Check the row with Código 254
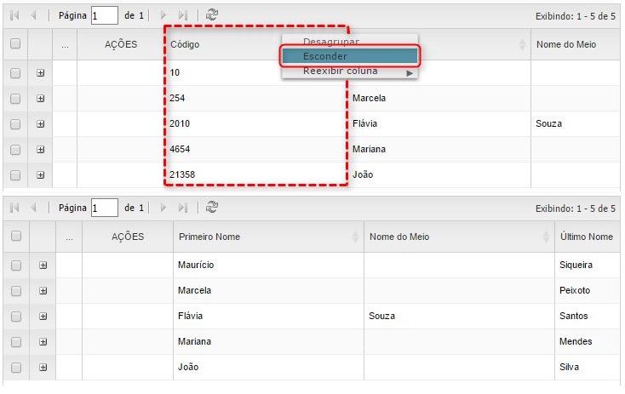The height and width of the screenshot is (394, 625). (15, 99)
